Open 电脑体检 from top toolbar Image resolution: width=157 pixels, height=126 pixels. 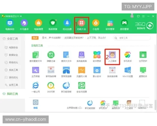(x=10, y=25)
